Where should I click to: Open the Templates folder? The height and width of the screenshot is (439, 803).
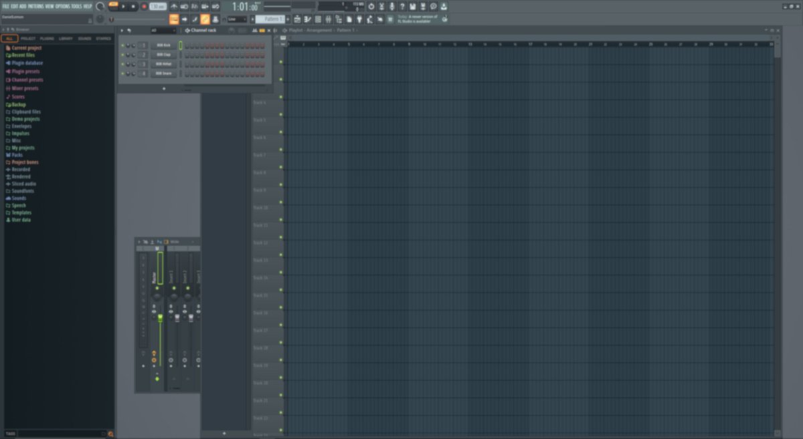click(18, 212)
